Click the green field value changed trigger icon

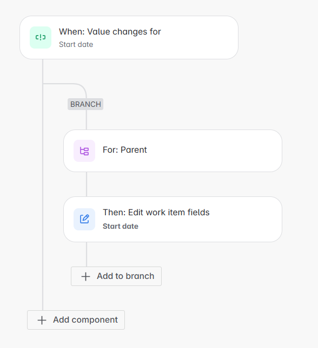[x=41, y=37]
